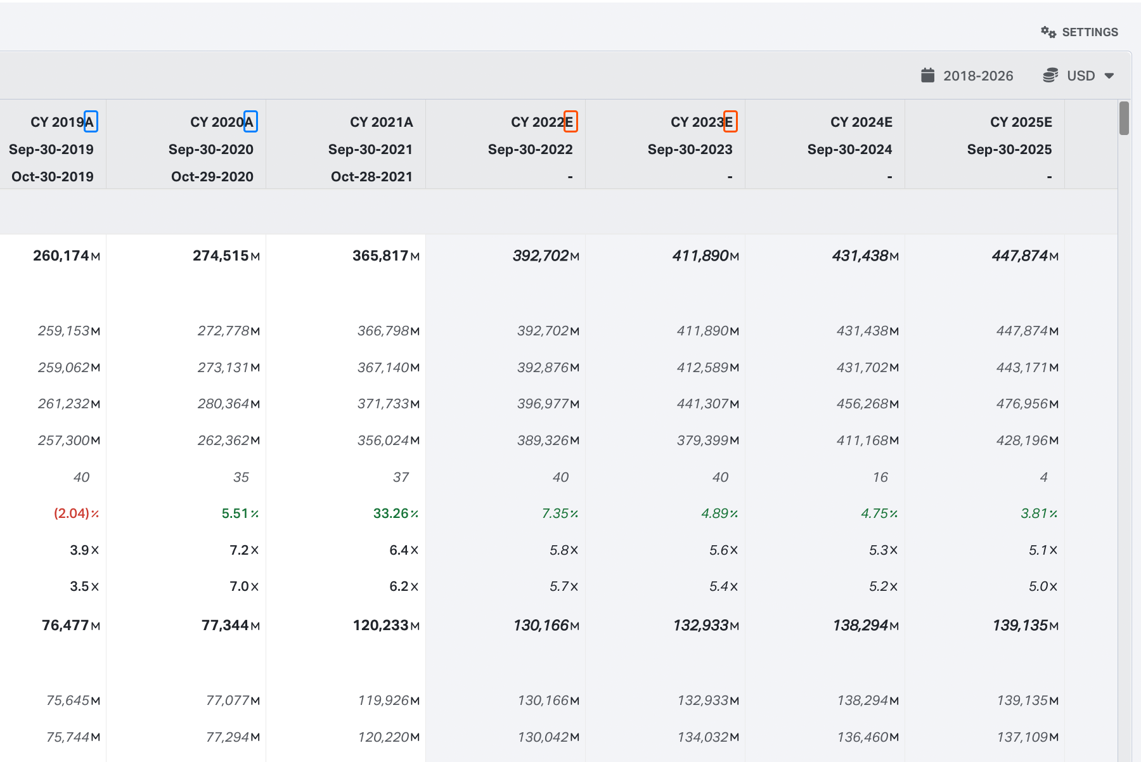Image resolution: width=1141 pixels, height=762 pixels.
Task: Click the bold 392,702M estimate cell
Action: [x=546, y=256]
